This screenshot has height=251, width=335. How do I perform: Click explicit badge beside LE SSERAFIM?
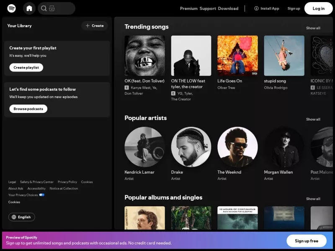coord(312,87)
